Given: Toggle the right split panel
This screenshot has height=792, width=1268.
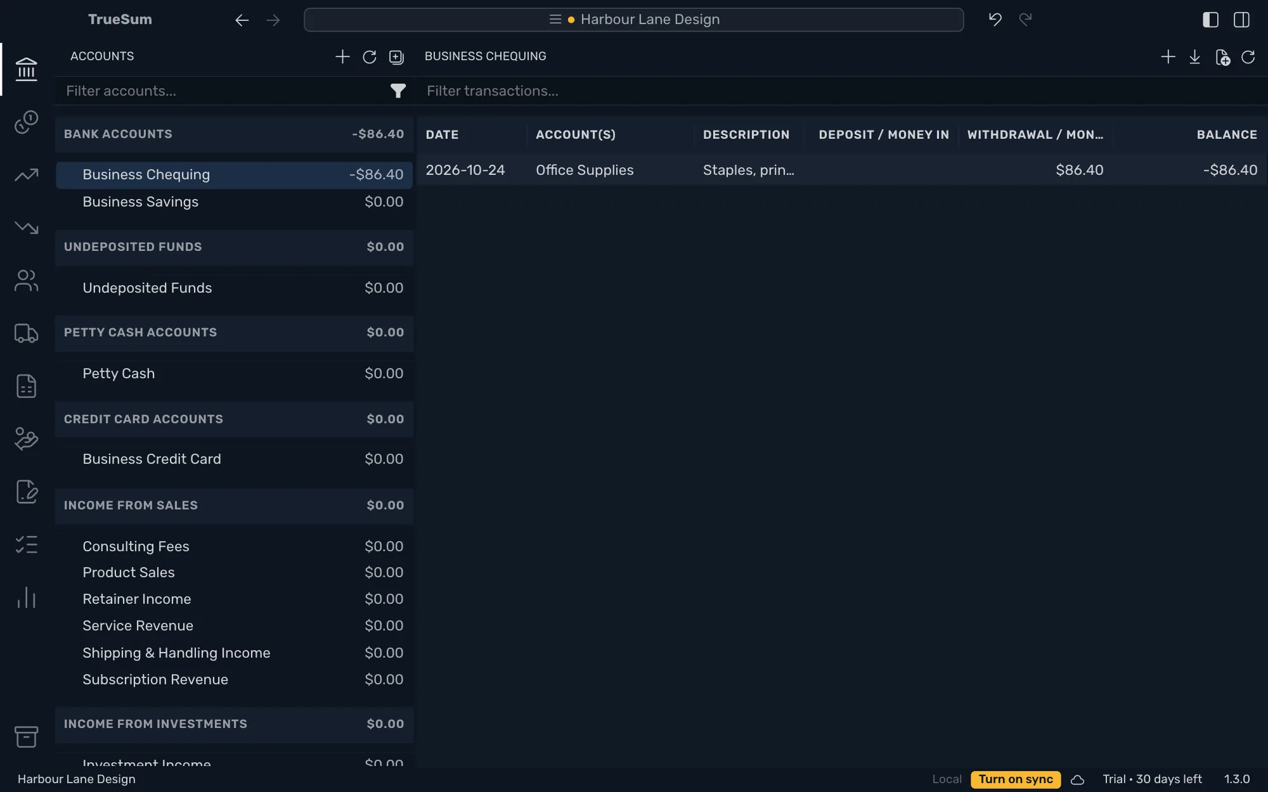Looking at the screenshot, I should (1241, 20).
